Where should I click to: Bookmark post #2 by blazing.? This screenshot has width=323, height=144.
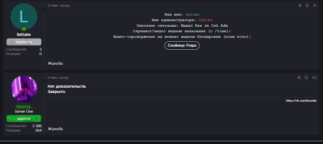[x=306, y=78]
